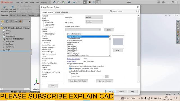
Task: Select Top Gradient Color in the list
Action: click(74, 39)
